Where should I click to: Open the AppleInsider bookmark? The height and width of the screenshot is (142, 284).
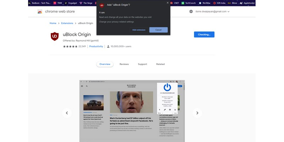pos(247,3)
